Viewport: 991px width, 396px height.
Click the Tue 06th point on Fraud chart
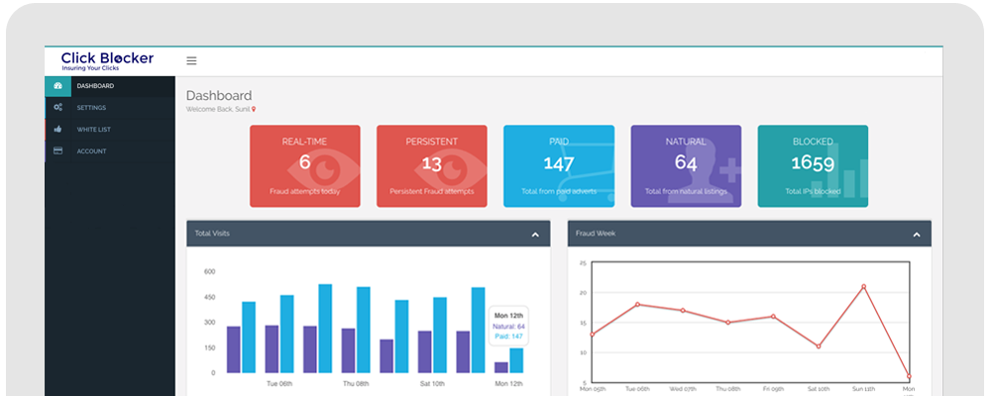(637, 304)
